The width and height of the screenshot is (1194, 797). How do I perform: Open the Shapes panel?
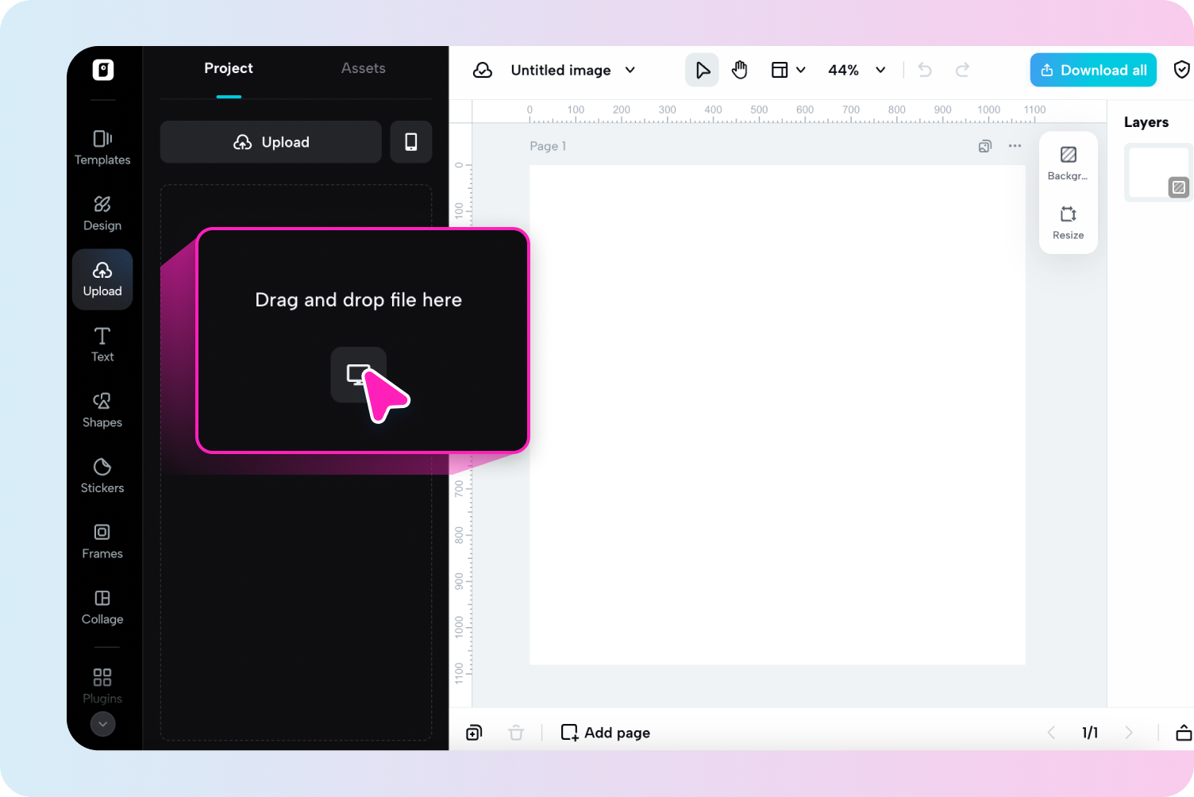[102, 411]
